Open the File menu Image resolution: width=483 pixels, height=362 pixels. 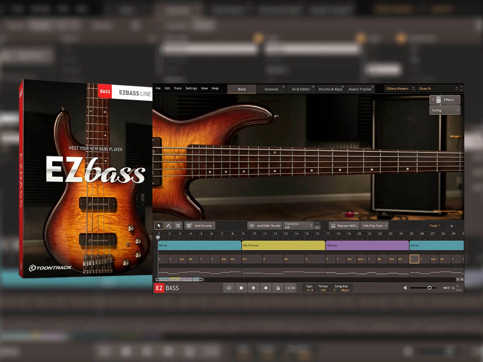(x=158, y=88)
